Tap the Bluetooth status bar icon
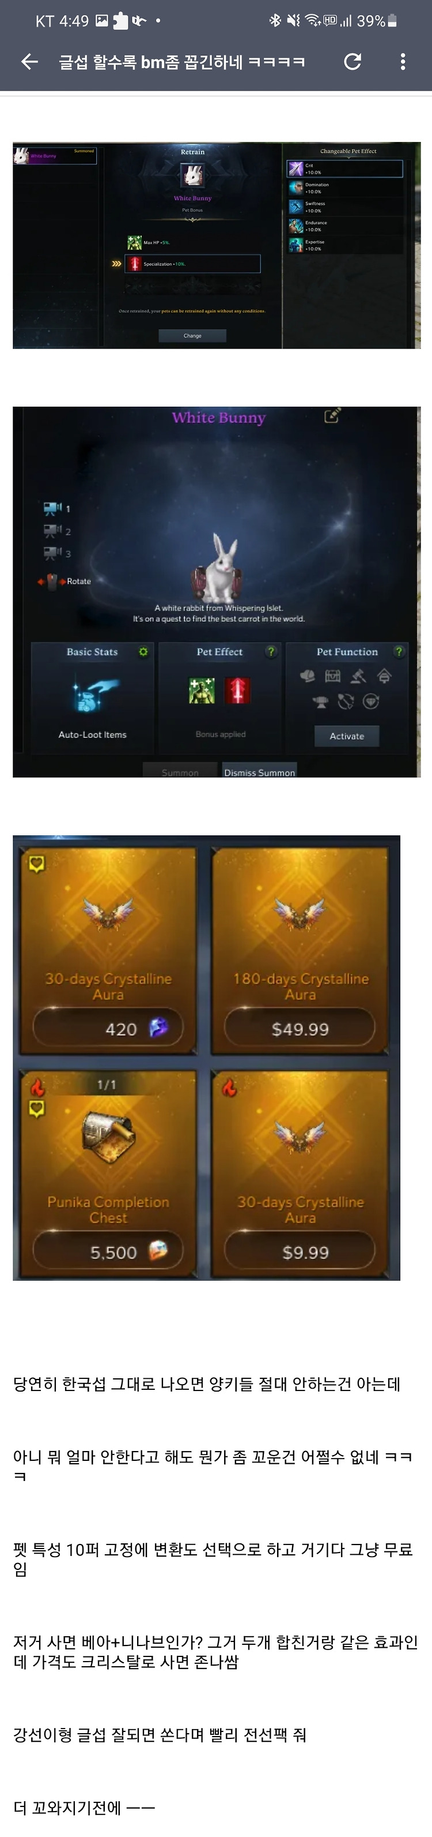This screenshot has width=432, height=1837. click(275, 21)
